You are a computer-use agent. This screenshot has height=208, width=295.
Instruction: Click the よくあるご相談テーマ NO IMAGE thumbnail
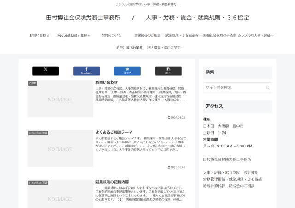(60, 148)
